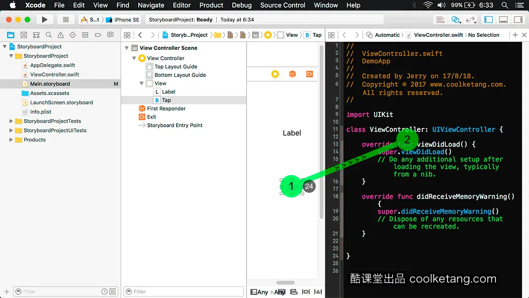Toggle the Navigator panel visibility
The width and height of the screenshot is (529, 298).
[488, 20]
